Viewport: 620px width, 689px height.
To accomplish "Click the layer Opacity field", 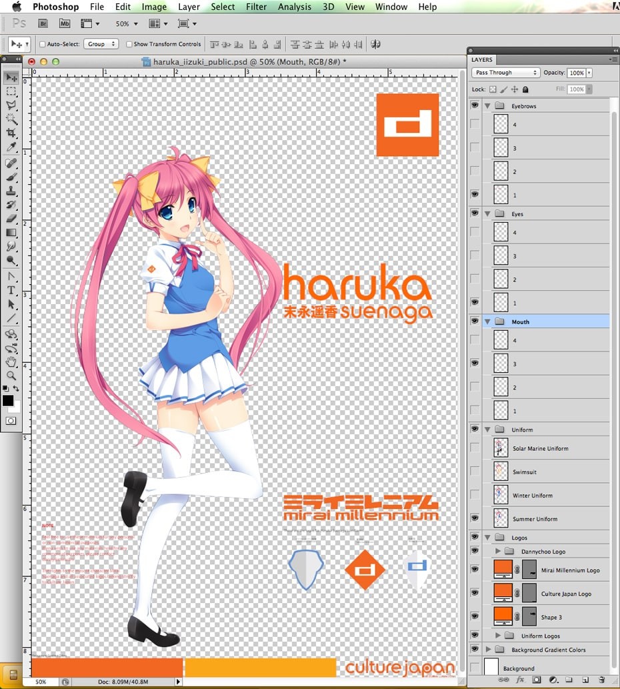I will click(577, 73).
